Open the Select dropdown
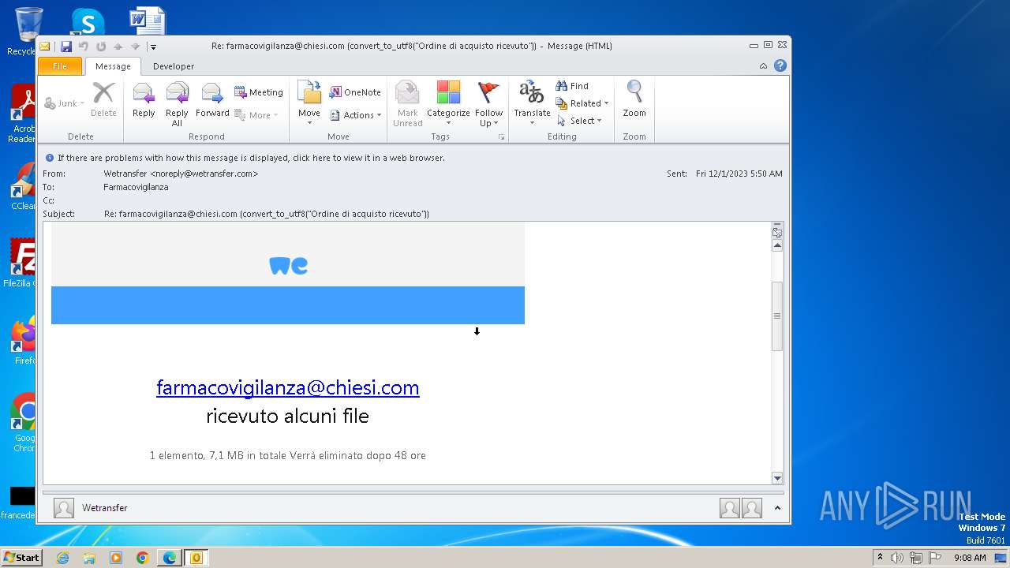This screenshot has height=568, width=1010. pos(579,121)
